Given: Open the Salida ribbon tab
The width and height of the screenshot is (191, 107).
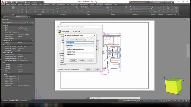Looking at the screenshot, I should (x=53, y=4).
